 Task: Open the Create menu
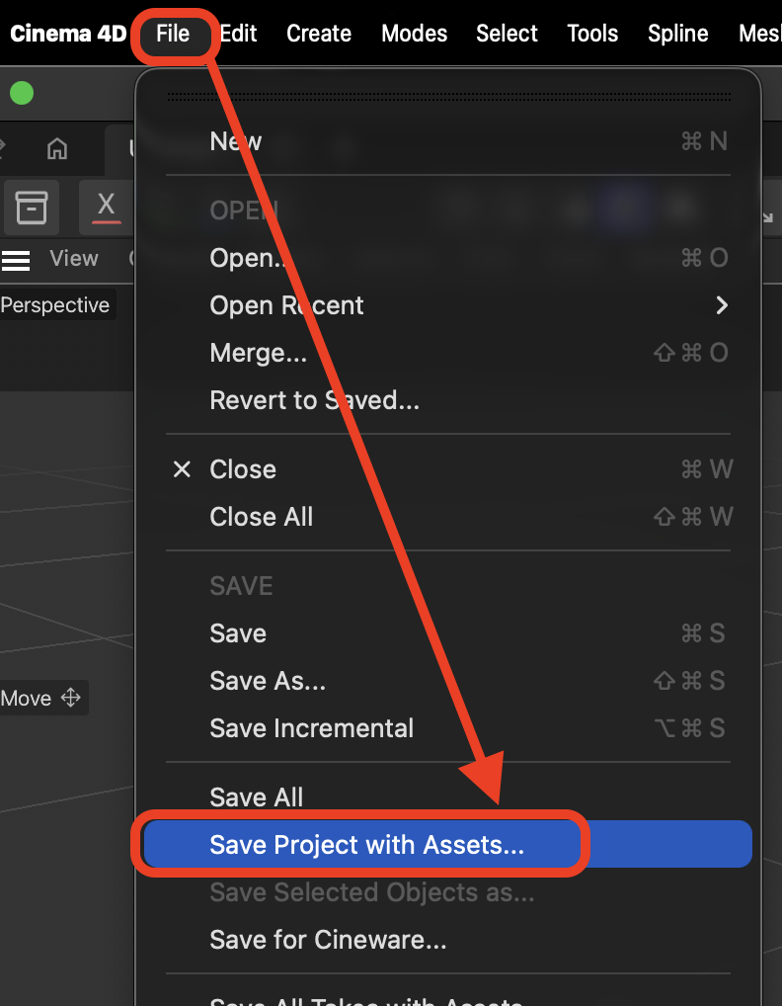(319, 34)
